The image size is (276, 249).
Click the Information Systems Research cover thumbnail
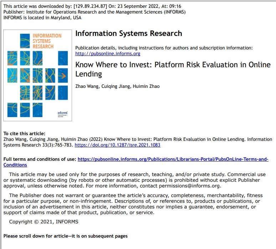pos(38,75)
